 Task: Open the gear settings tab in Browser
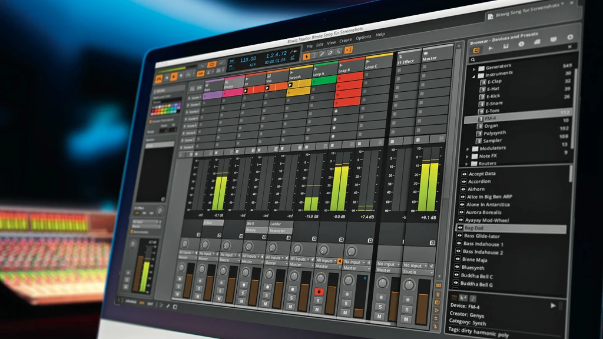[x=570, y=37]
